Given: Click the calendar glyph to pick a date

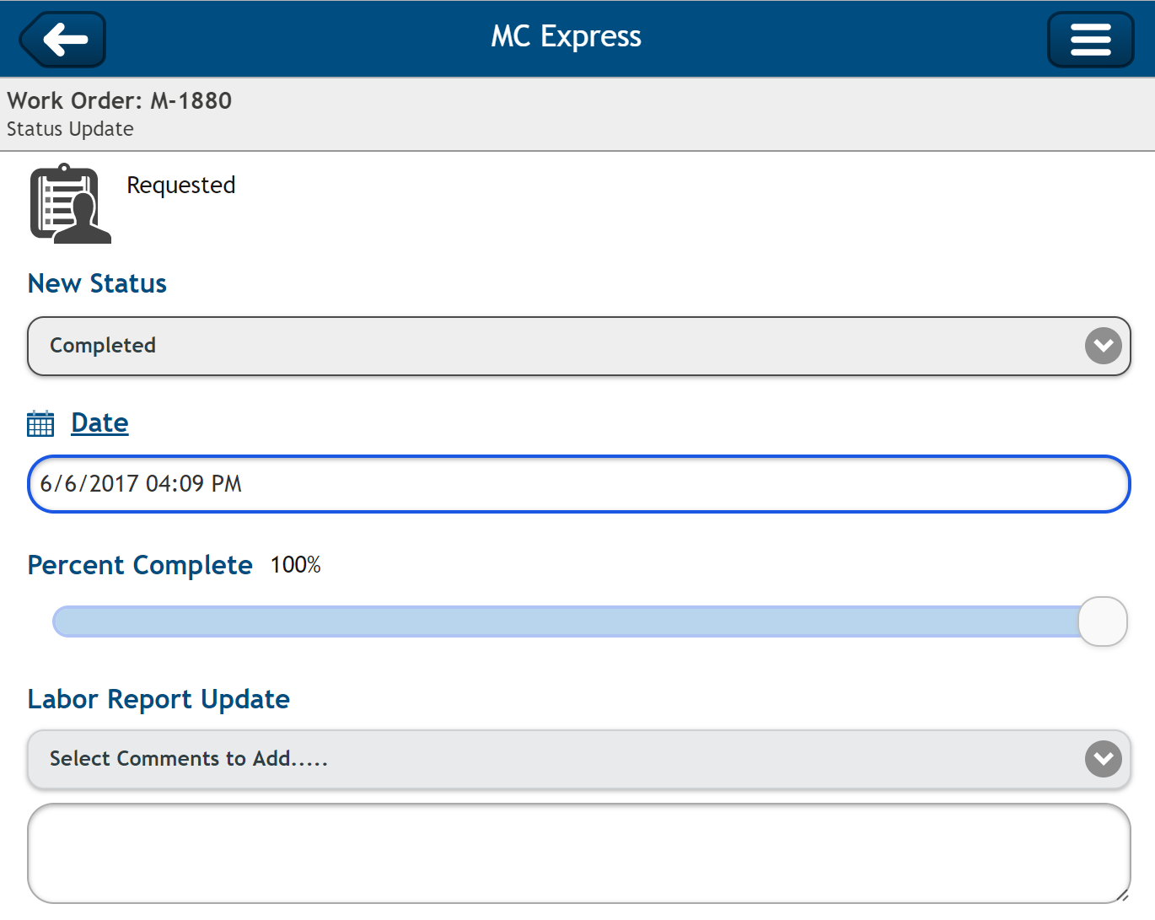Looking at the screenshot, I should click(40, 422).
